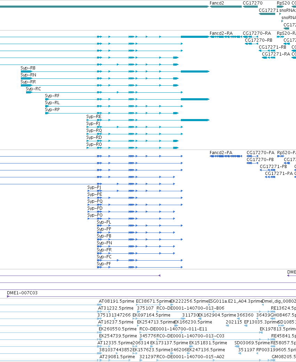Screen dimensions: 296x362
Task: Select EC38671.5prime EST label
Action: [153, 301]
